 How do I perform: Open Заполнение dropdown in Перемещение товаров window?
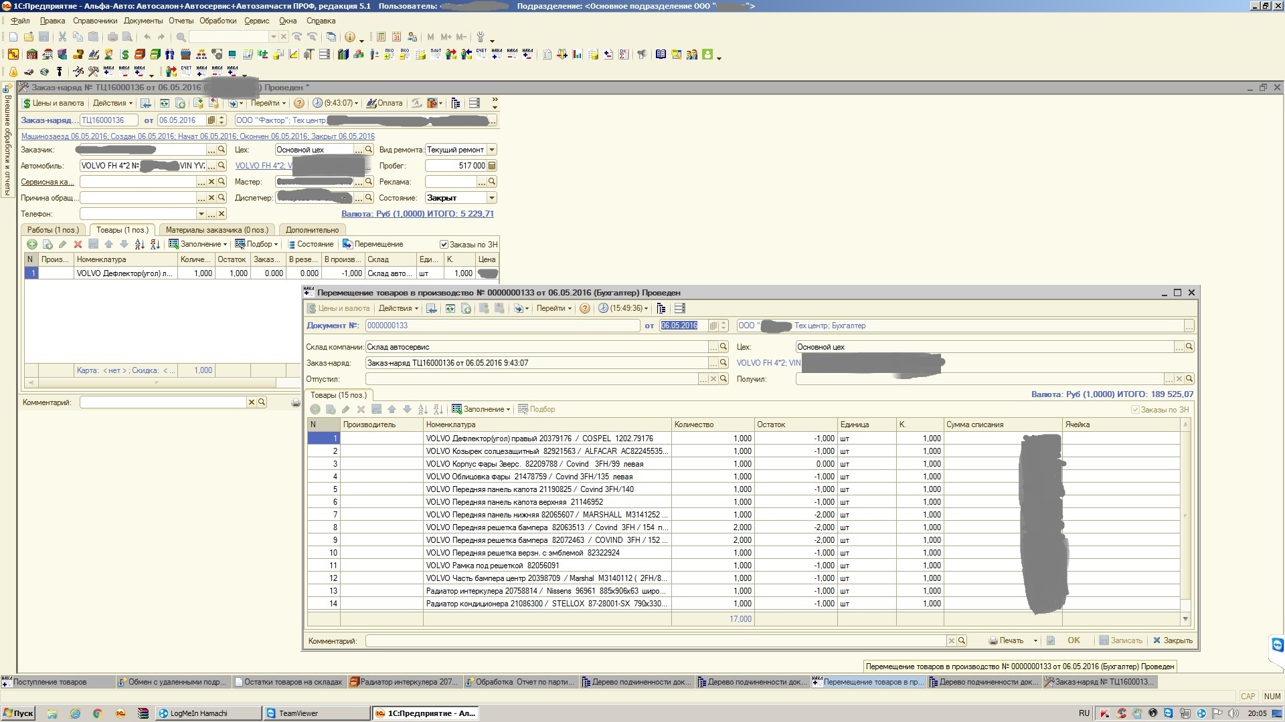481,409
